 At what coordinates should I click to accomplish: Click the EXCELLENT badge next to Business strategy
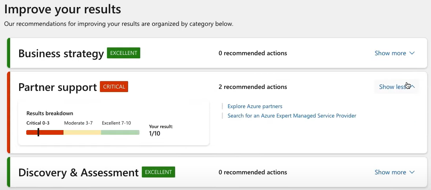pyautogui.click(x=123, y=53)
